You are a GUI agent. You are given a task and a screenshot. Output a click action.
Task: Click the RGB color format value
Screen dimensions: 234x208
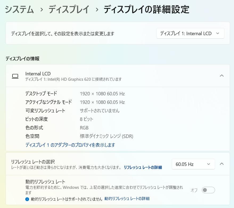[84, 128]
